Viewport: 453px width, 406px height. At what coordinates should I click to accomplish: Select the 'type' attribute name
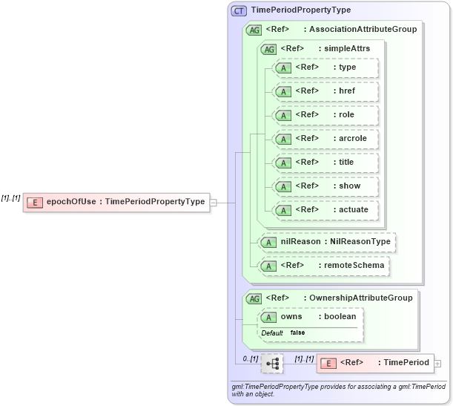point(347,67)
